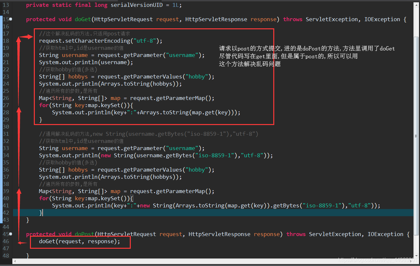Image resolution: width=420 pixels, height=266 pixels.
Task: Click the comment on line 17 about post
Action: (85, 34)
